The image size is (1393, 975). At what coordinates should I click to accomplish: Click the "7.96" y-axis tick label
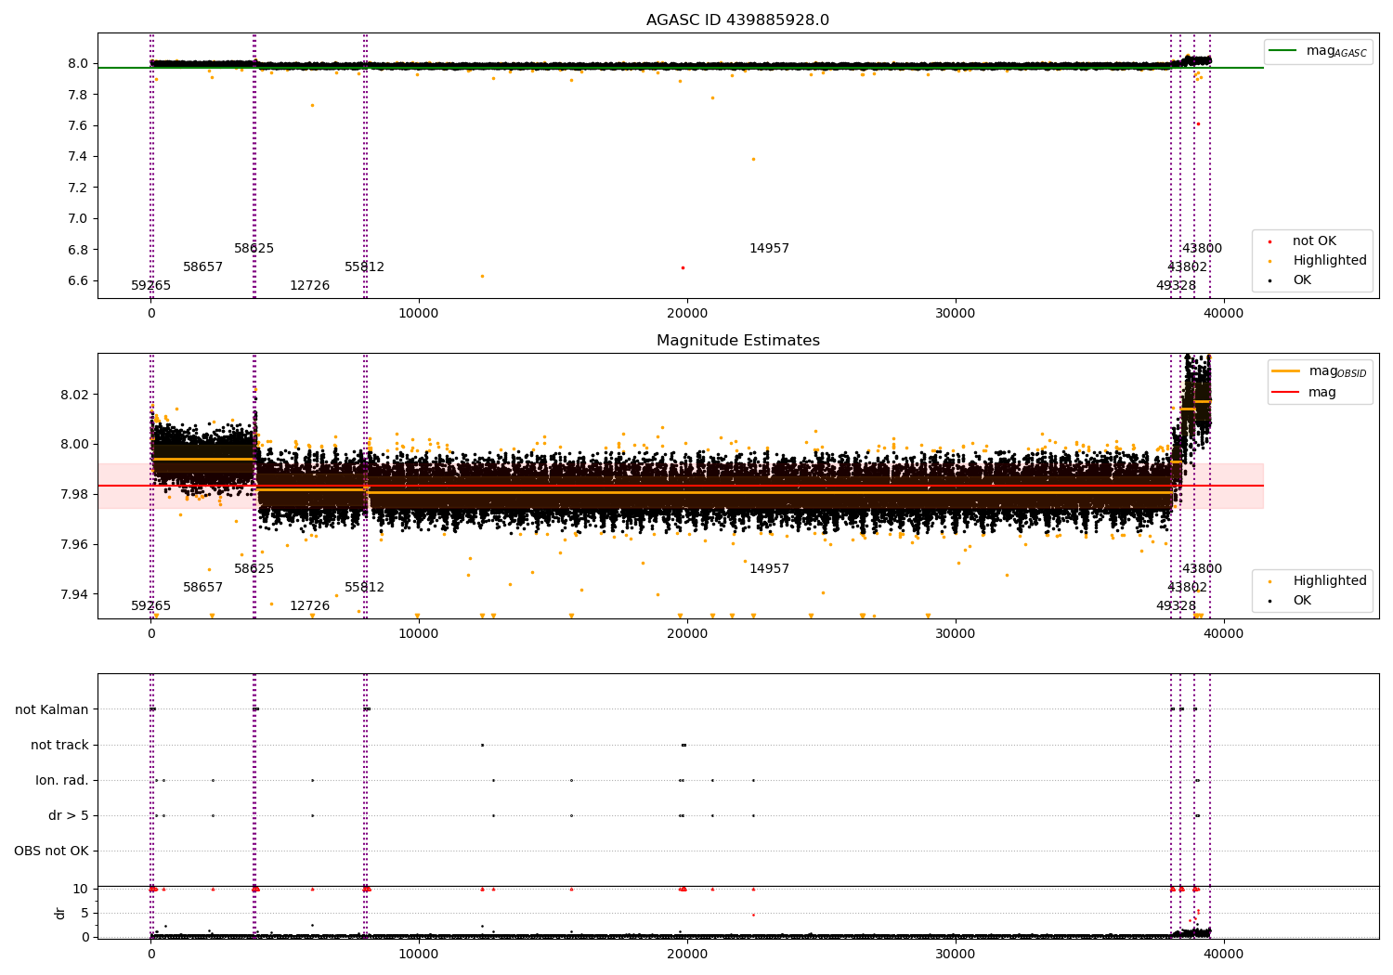(x=74, y=544)
